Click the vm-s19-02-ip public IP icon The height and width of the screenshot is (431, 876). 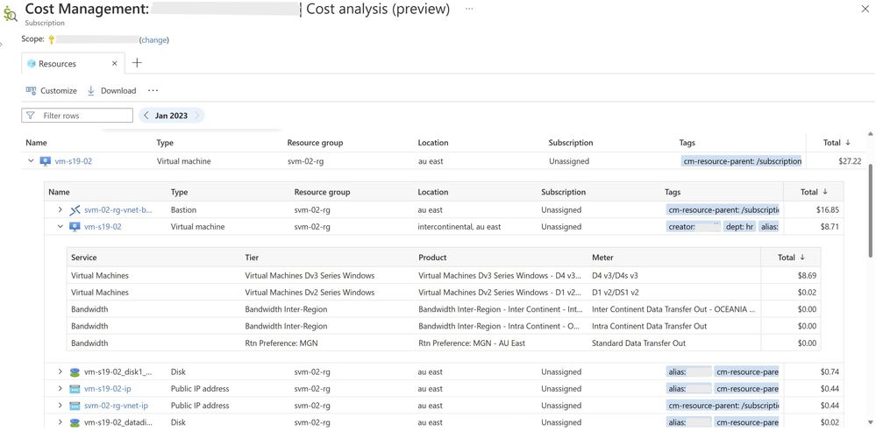point(75,389)
